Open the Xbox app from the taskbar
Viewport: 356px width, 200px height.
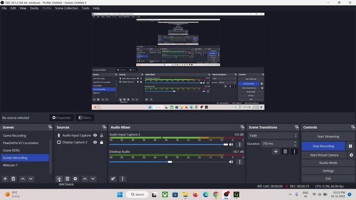(165, 194)
